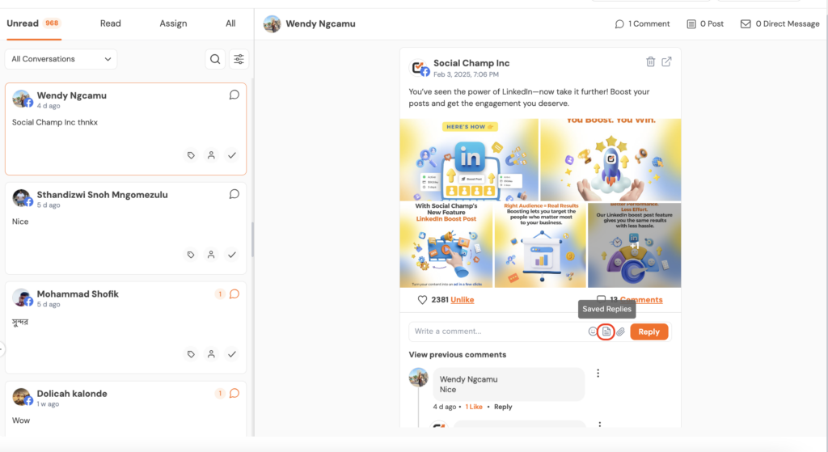This screenshot has height=452, width=828.
Task: Expand View previous comments
Action: (458, 355)
